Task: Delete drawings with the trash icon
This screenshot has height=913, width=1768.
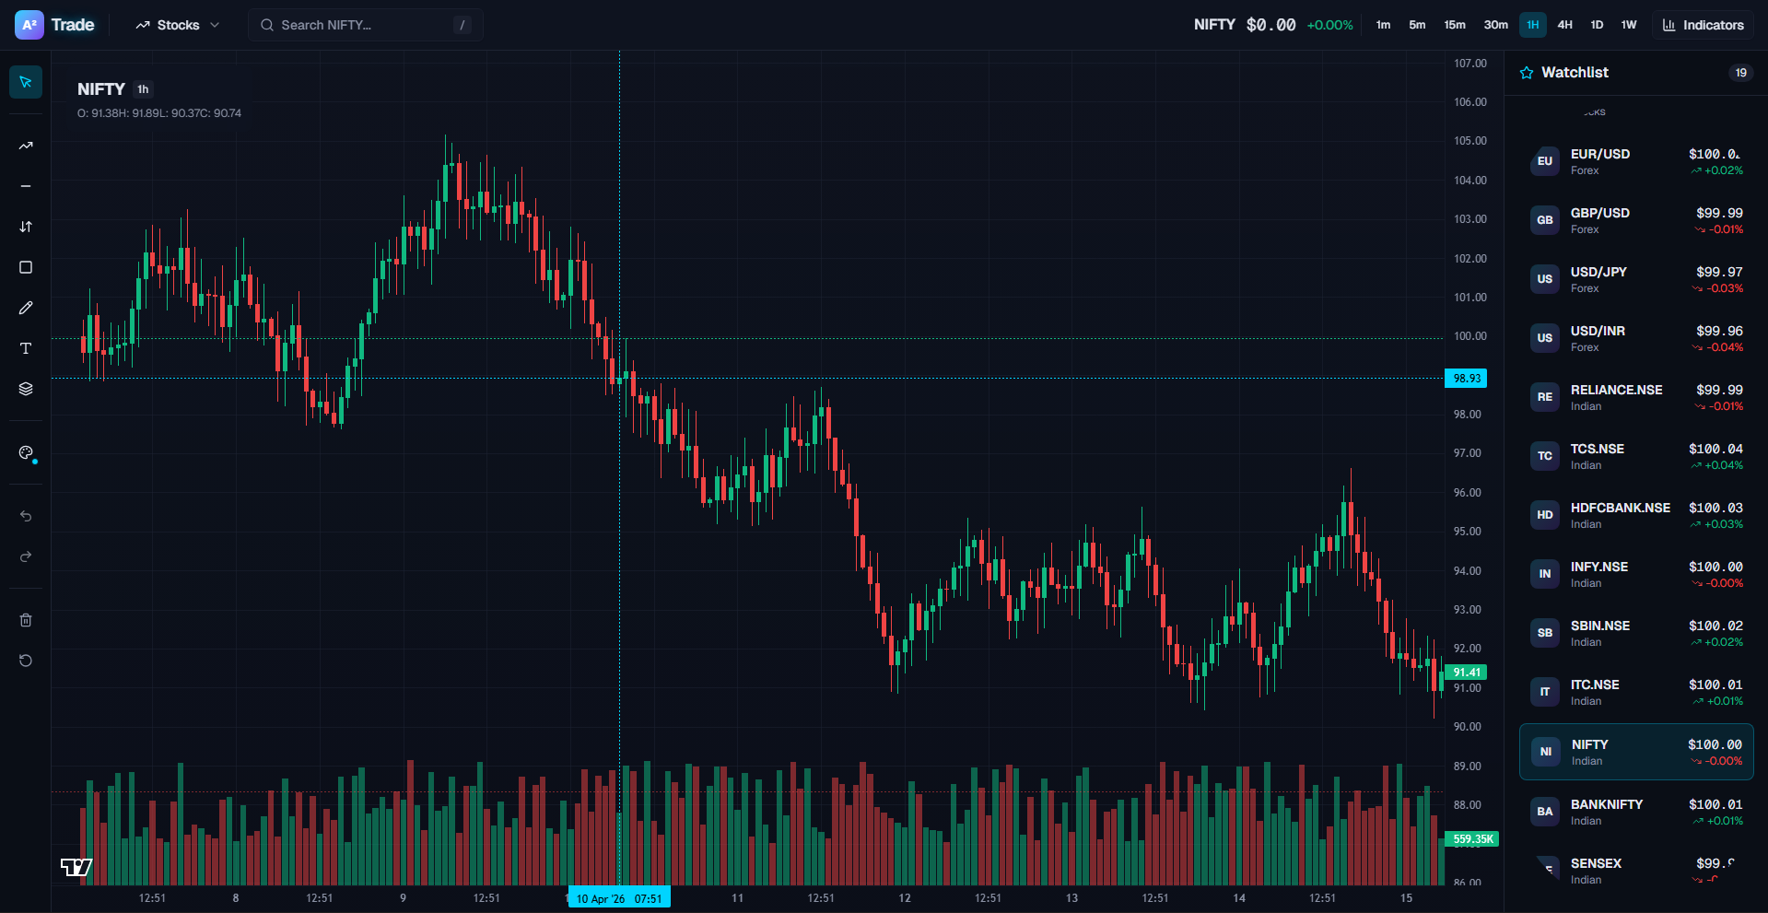Action: pos(26,620)
